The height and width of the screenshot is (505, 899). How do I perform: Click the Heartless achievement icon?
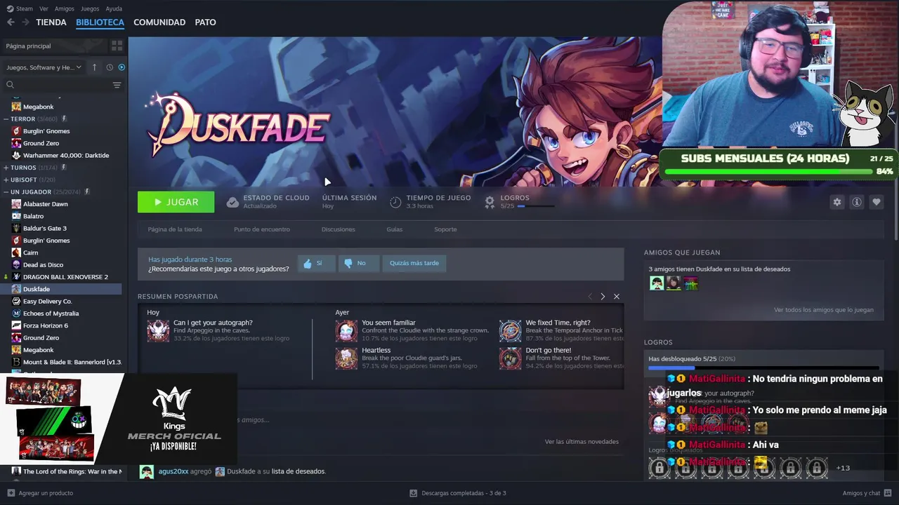coord(346,358)
